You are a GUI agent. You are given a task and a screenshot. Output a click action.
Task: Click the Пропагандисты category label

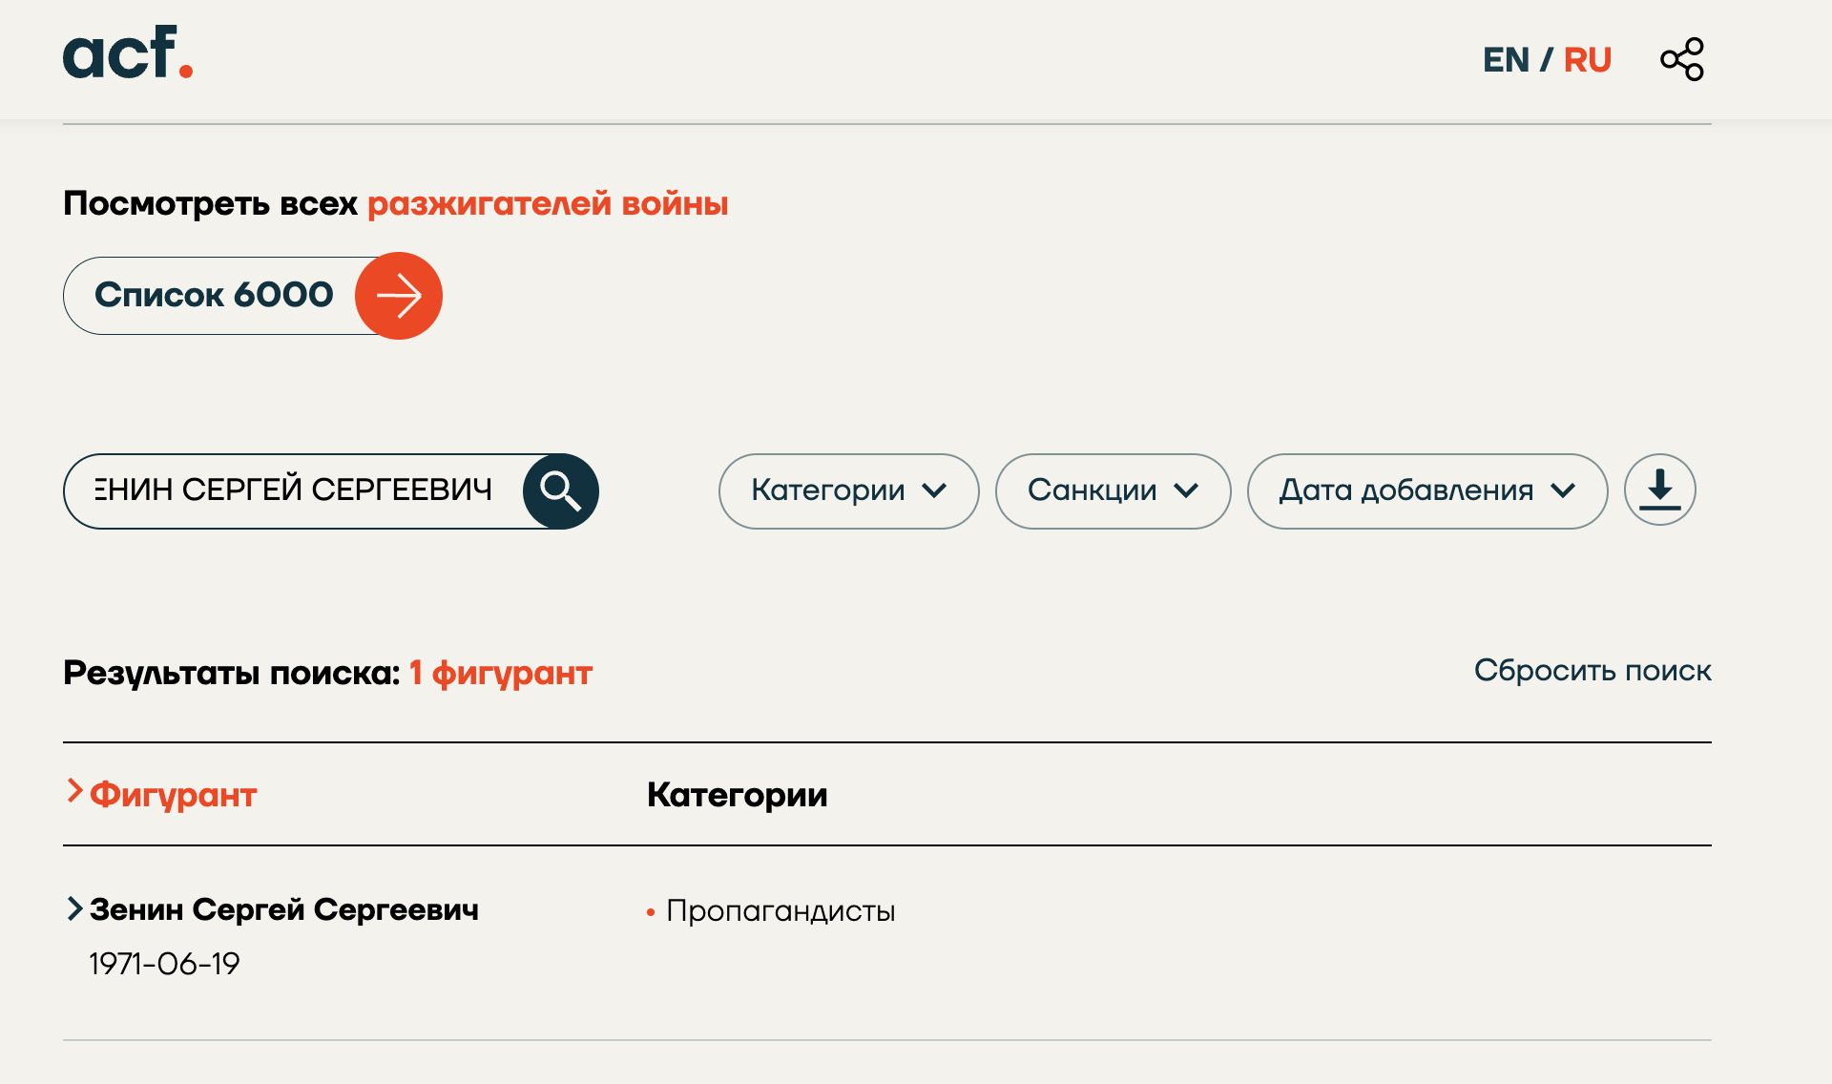click(781, 911)
